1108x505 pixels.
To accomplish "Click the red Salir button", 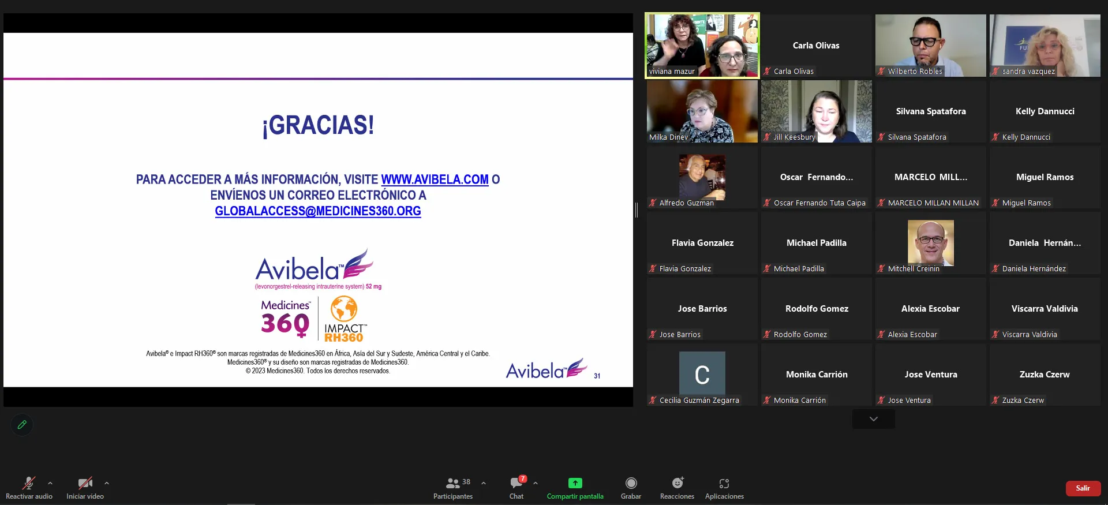I will point(1083,488).
